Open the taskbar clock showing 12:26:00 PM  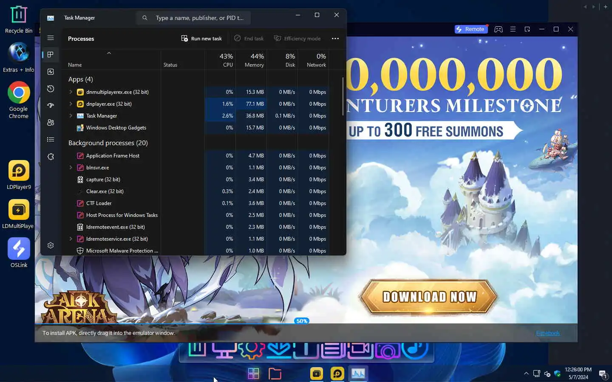point(578,374)
